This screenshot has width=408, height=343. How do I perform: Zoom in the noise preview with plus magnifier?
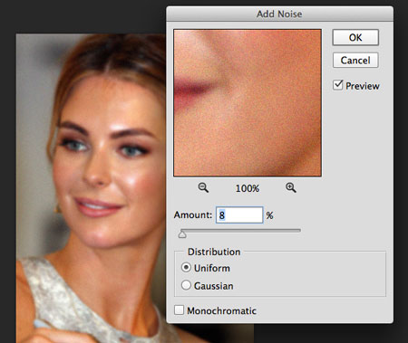(x=291, y=187)
